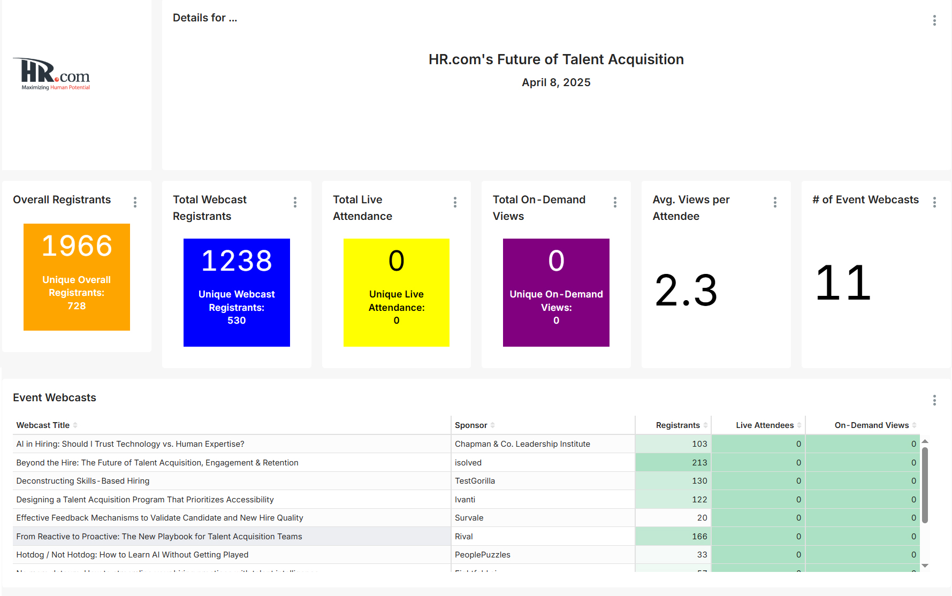Sort table by Sponsor column
The image size is (952, 596).
click(493, 425)
